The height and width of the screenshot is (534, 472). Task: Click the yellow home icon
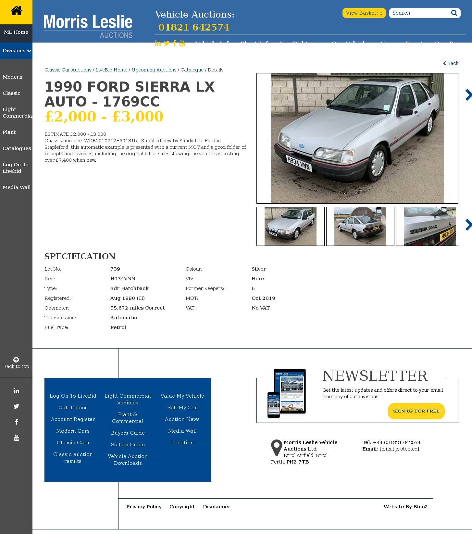point(16,11)
